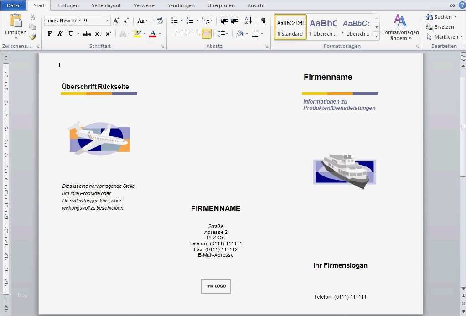Align text left
Viewport: 466px width, 316px height.
[175, 34]
